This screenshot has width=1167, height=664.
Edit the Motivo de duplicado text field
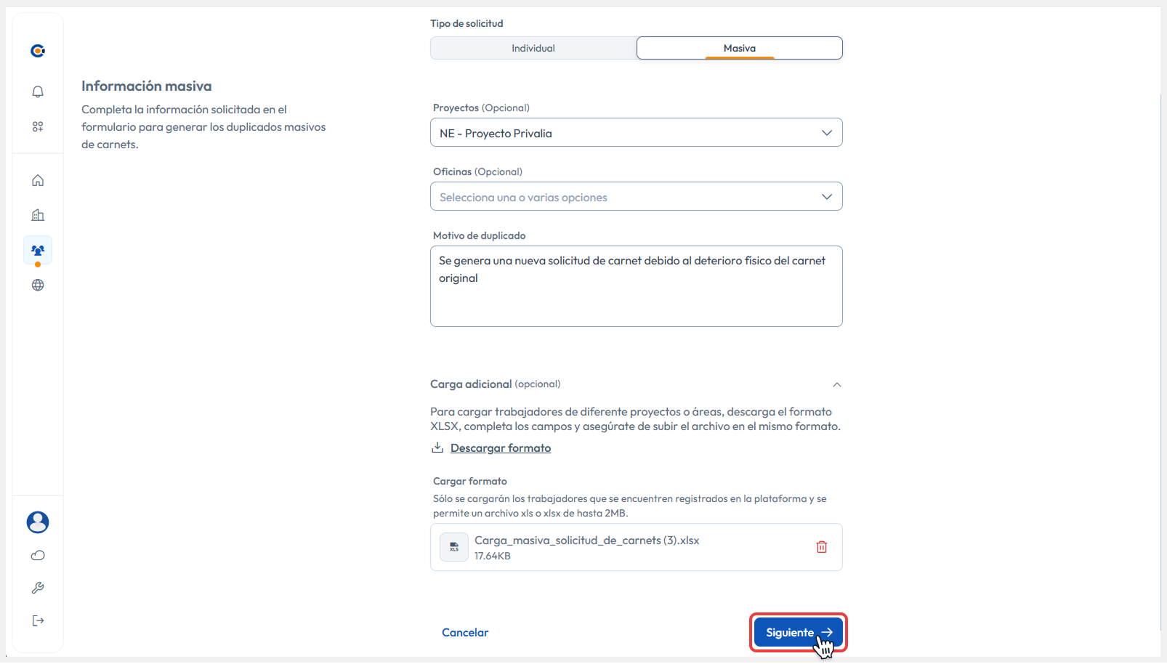(x=636, y=286)
